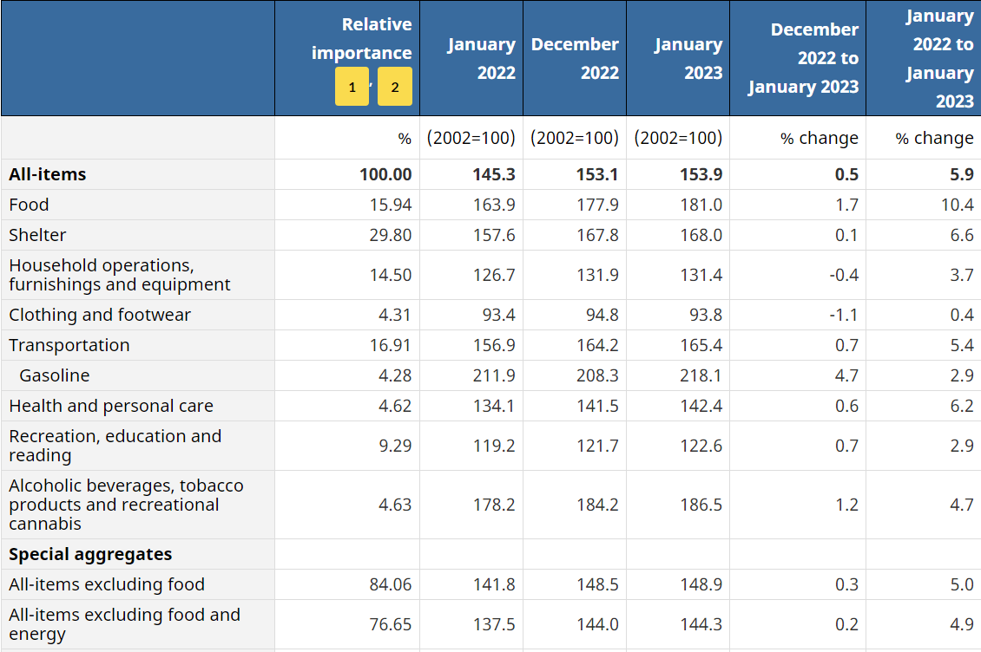Click the 'Clothing and footwear' row label
Viewport: 981px width, 652px height.
100,315
